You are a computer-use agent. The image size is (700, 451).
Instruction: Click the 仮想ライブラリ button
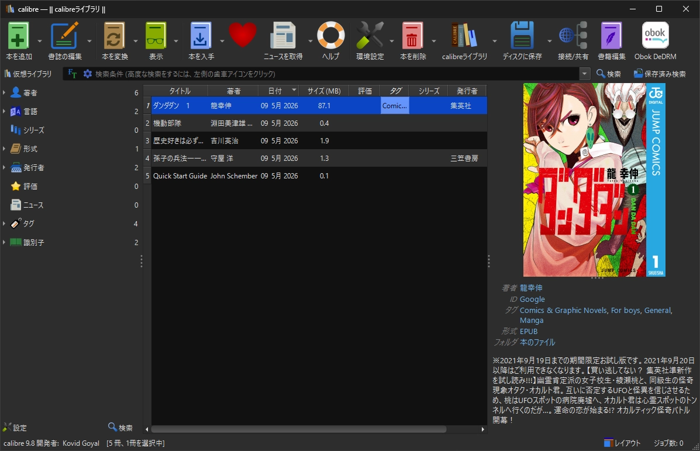coord(27,74)
